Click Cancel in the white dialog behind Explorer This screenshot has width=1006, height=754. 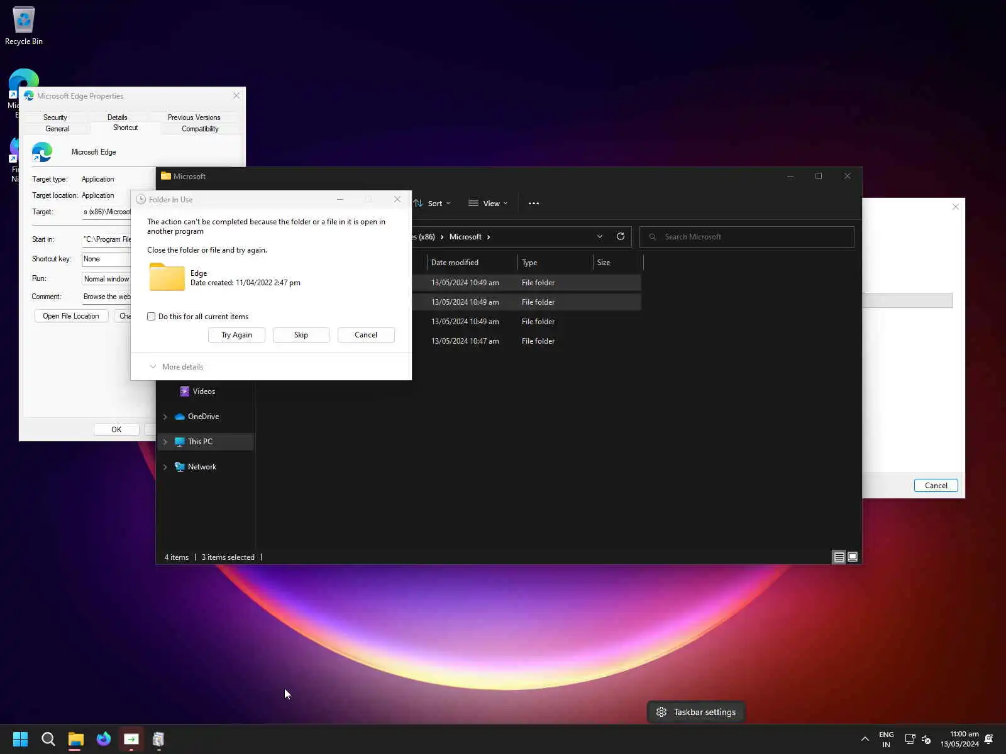[936, 486]
